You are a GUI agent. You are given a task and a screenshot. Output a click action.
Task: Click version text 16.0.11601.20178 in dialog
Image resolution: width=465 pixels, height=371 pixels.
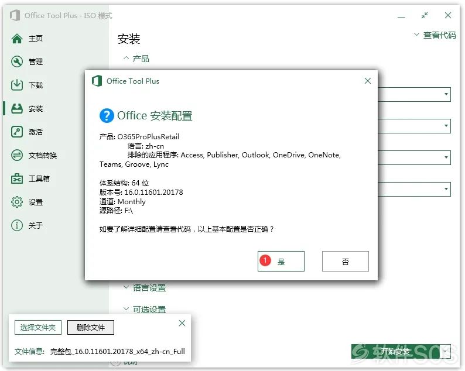tap(153, 193)
